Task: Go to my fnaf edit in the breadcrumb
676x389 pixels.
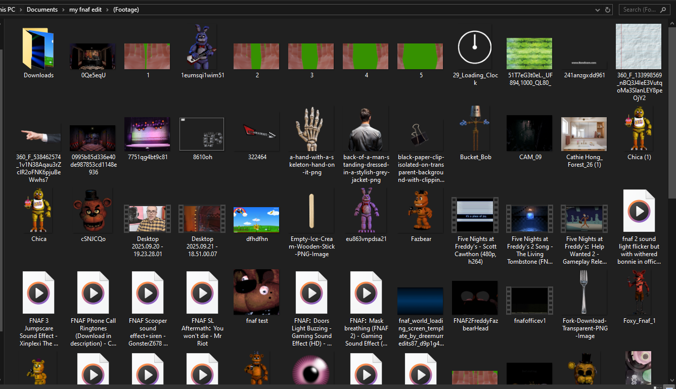Action: click(86, 10)
